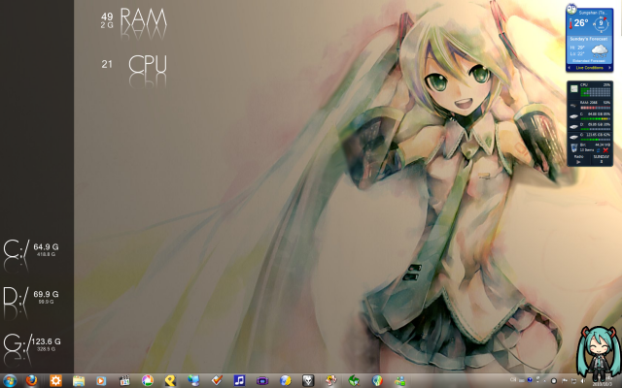The image size is (622, 388).
Task: Click the RAM meter on desktop
Action: (x=143, y=19)
